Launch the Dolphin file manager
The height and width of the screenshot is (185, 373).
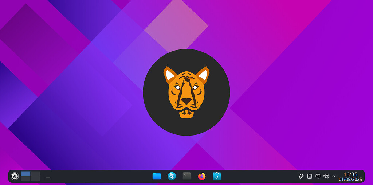click(157, 176)
